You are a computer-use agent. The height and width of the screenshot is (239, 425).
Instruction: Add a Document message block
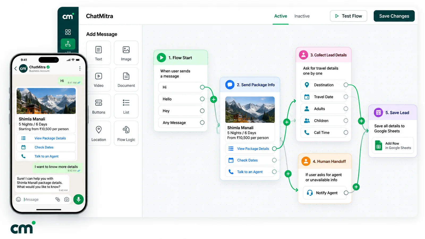click(126, 79)
